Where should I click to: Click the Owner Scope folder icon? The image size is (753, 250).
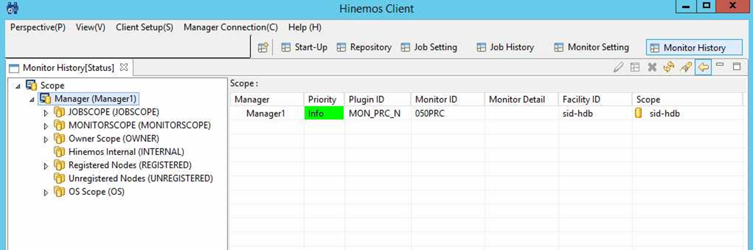click(x=59, y=138)
